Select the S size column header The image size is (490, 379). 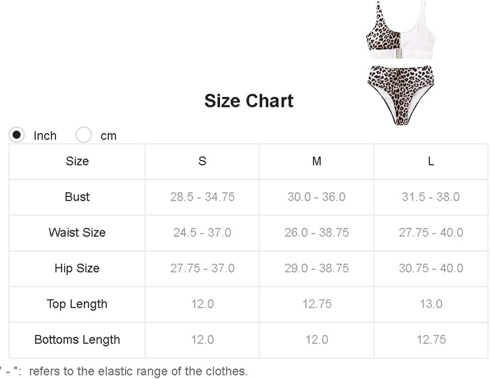coord(202,161)
